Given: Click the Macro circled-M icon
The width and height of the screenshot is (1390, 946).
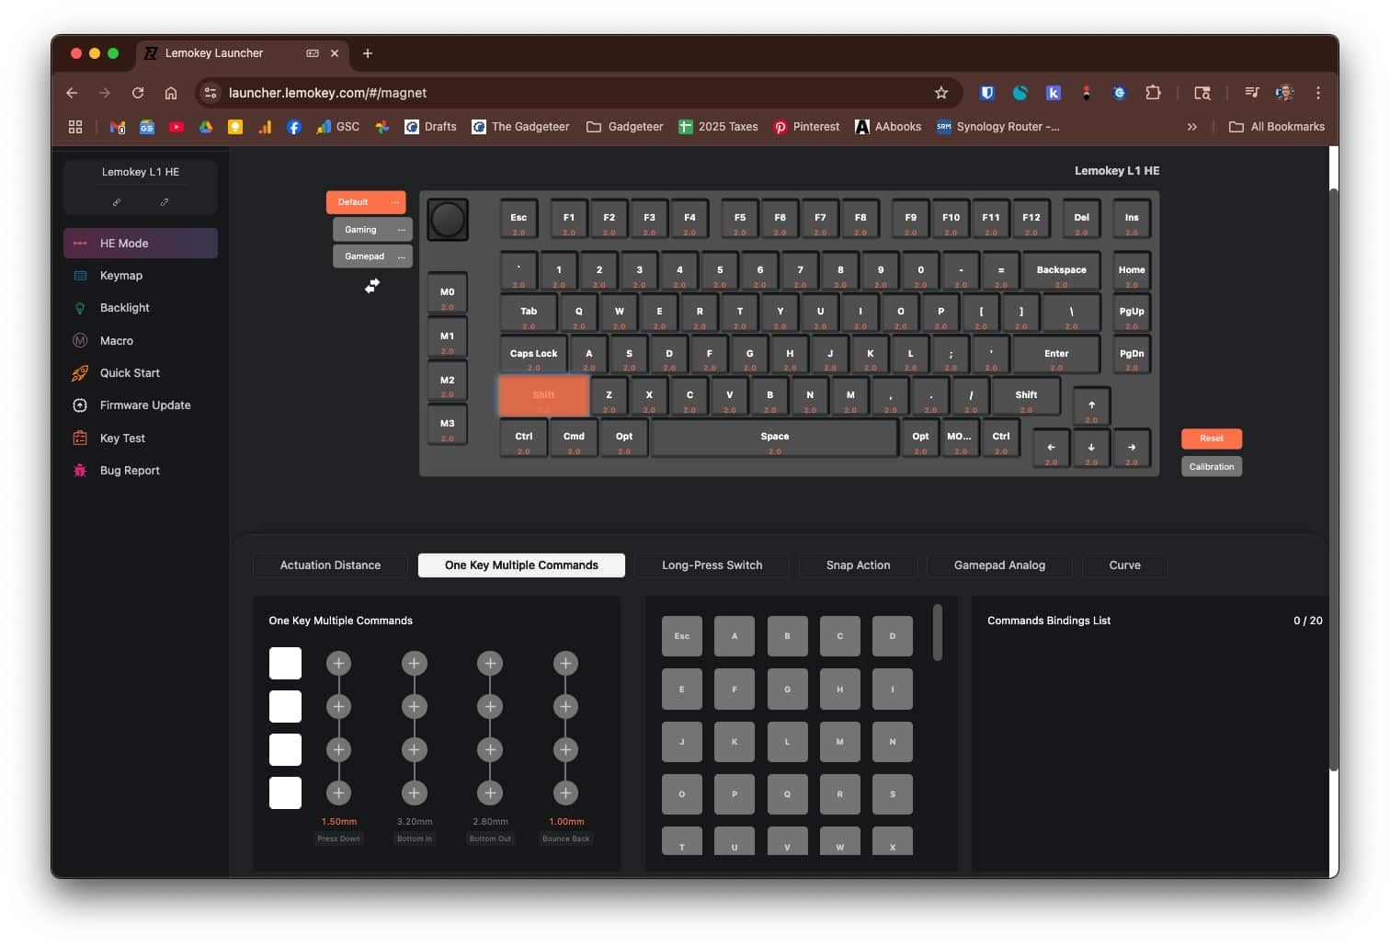Looking at the screenshot, I should tap(80, 341).
